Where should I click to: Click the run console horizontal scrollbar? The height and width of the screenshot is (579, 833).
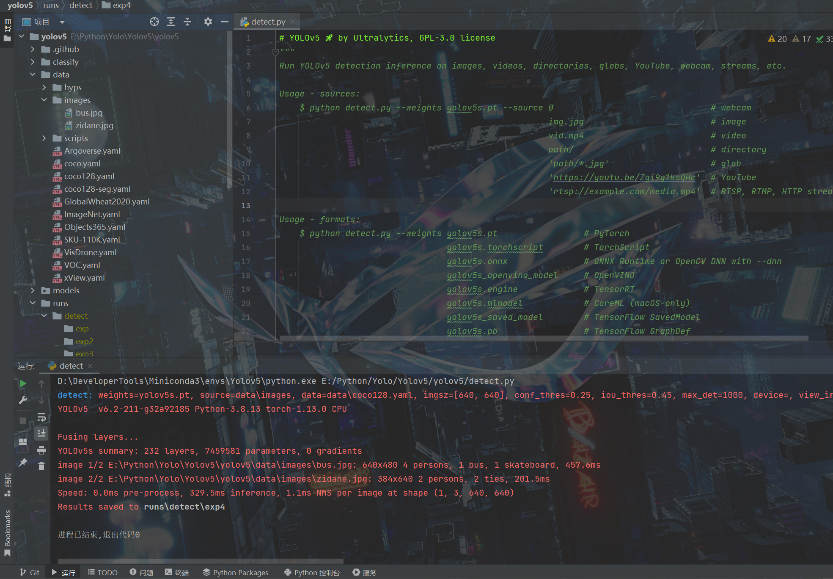pyautogui.click(x=201, y=561)
